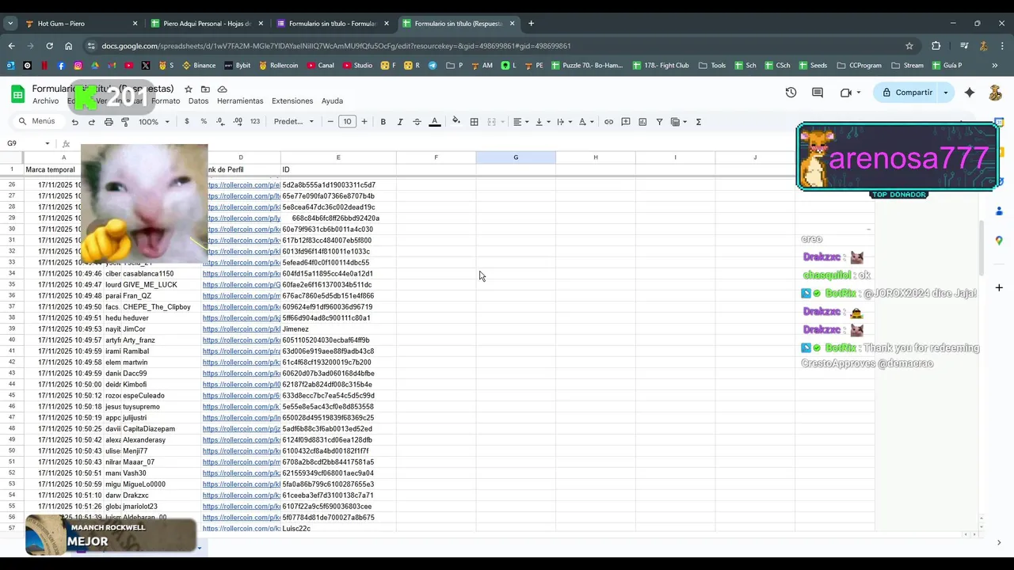The height and width of the screenshot is (570, 1014).
Task: Select cell with ID Jimenez
Action: [x=338, y=329]
